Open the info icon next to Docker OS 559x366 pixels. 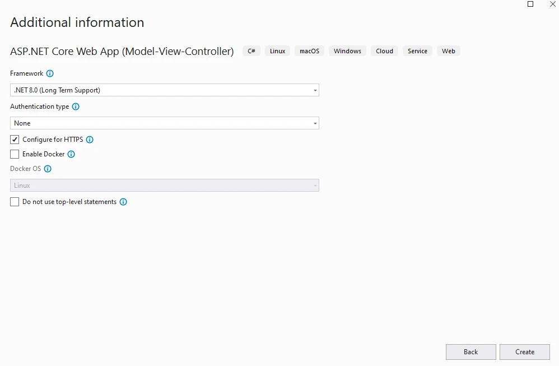click(48, 169)
